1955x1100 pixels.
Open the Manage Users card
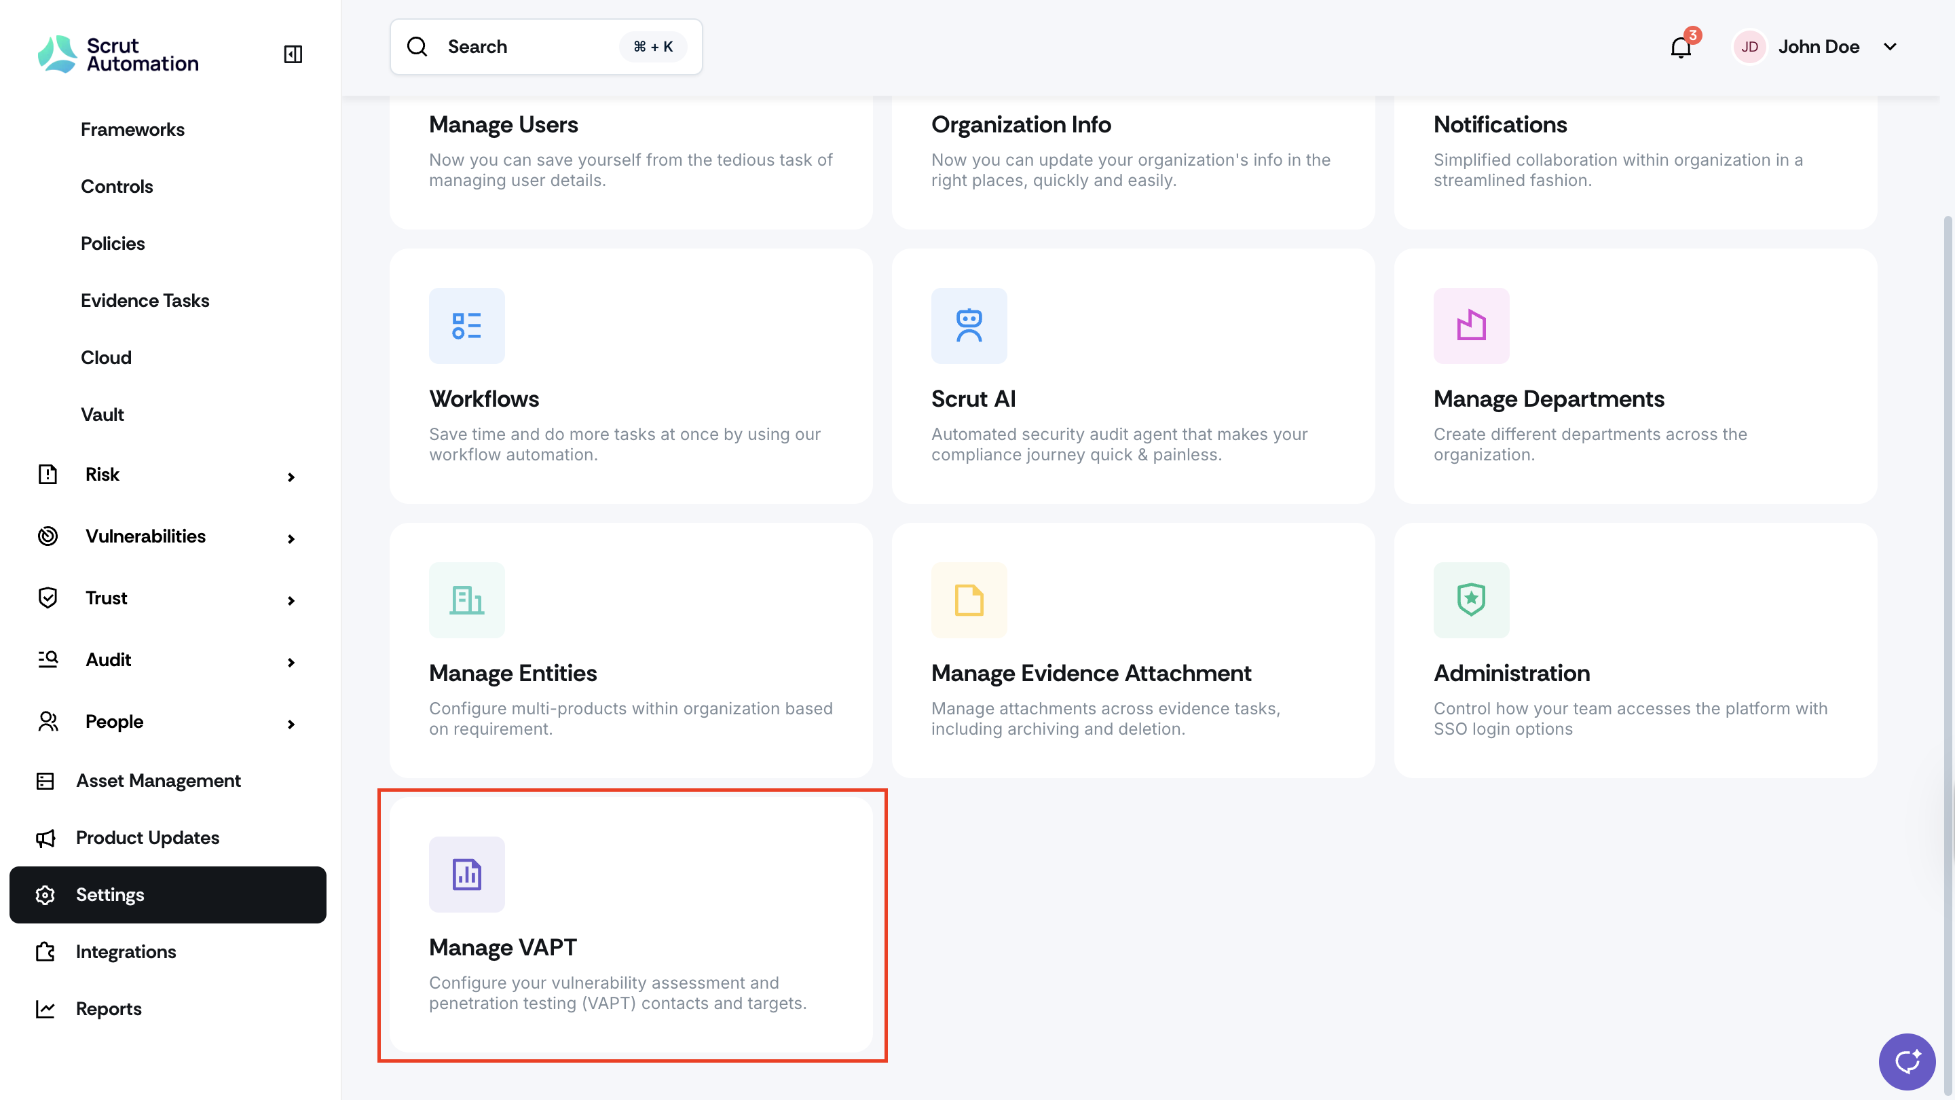pyautogui.click(x=630, y=152)
